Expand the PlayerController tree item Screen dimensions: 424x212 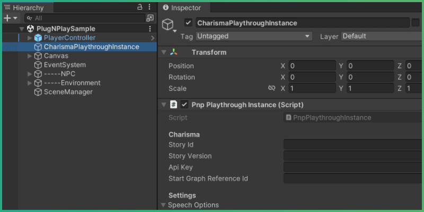point(30,38)
